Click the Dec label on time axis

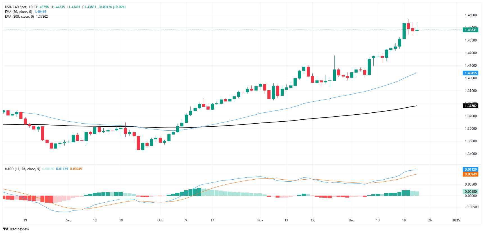pyautogui.click(x=351, y=220)
